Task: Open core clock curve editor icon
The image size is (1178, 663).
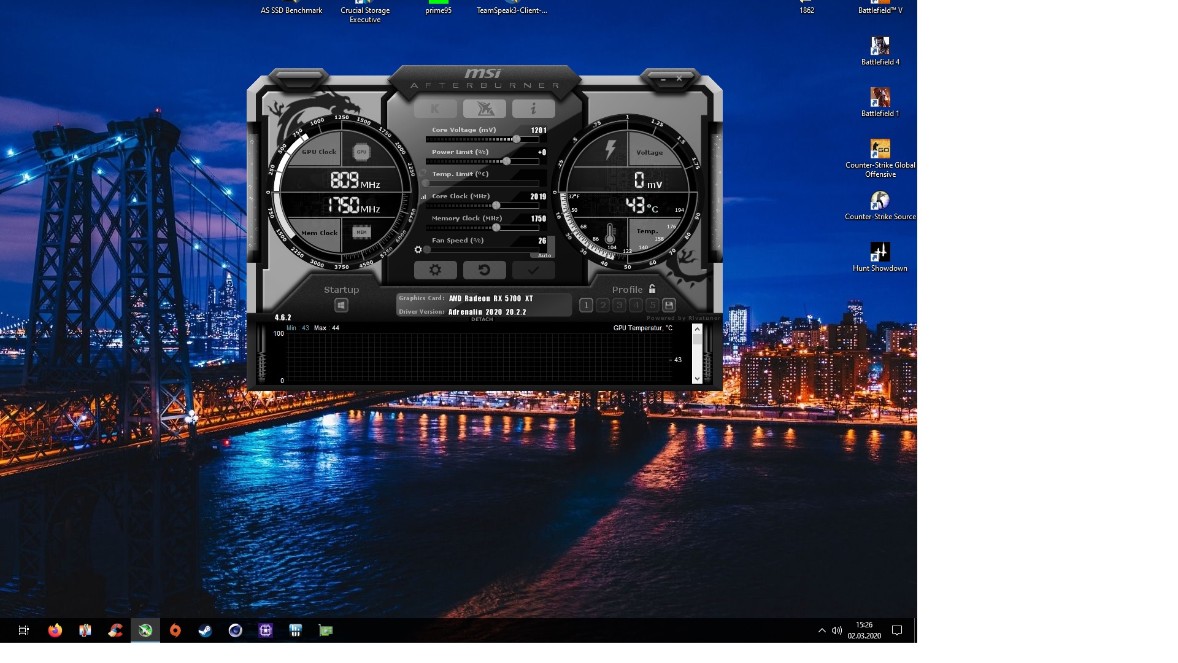Action: click(x=423, y=196)
